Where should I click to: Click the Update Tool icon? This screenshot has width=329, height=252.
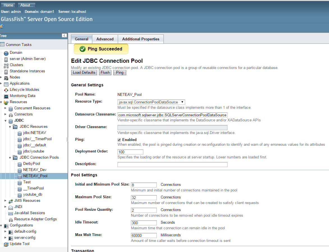tap(6, 244)
